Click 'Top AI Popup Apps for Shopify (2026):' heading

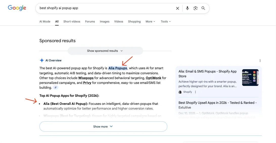tap(69, 96)
